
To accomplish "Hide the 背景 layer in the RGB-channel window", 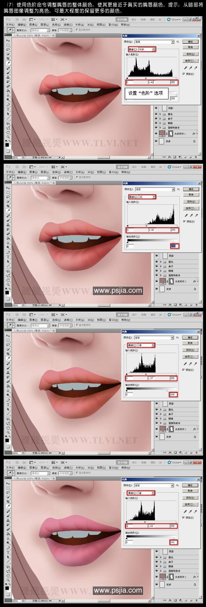I will coord(156,141).
